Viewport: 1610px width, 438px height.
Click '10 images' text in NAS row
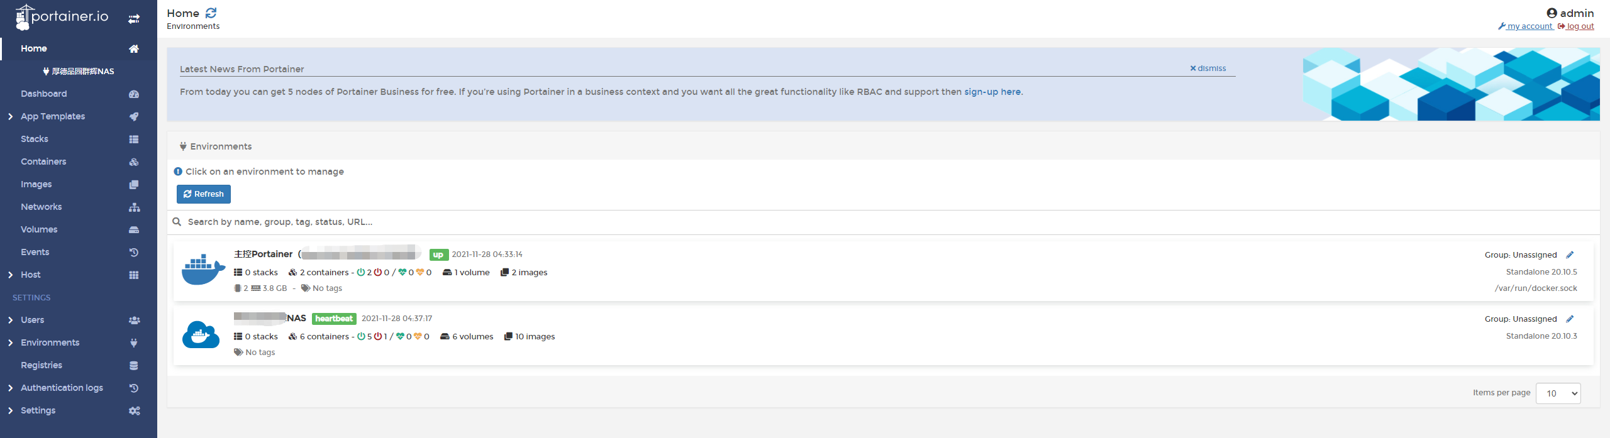[x=535, y=337]
